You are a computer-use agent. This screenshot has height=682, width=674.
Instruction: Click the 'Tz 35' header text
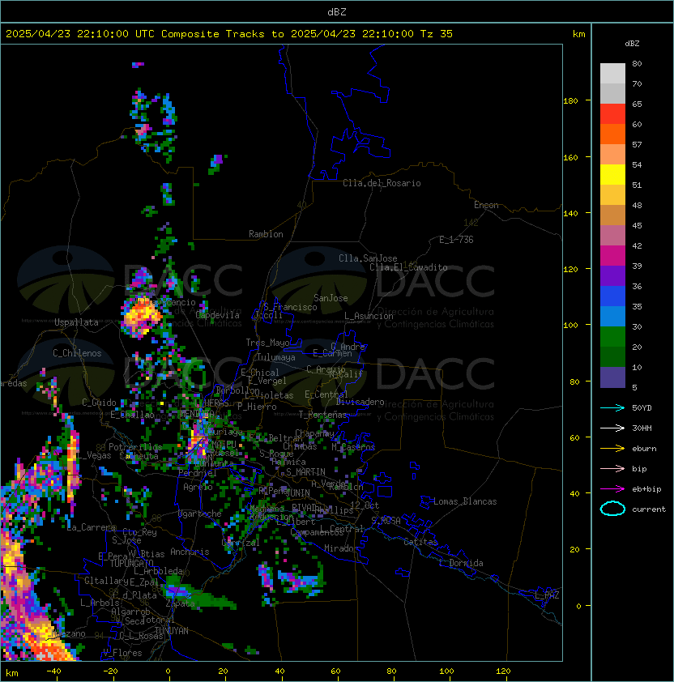437,34
